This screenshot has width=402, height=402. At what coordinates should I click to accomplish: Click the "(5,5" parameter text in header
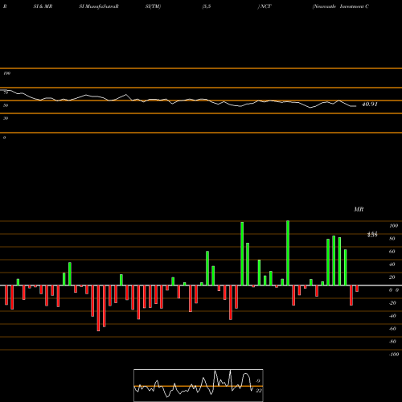(x=207, y=6)
